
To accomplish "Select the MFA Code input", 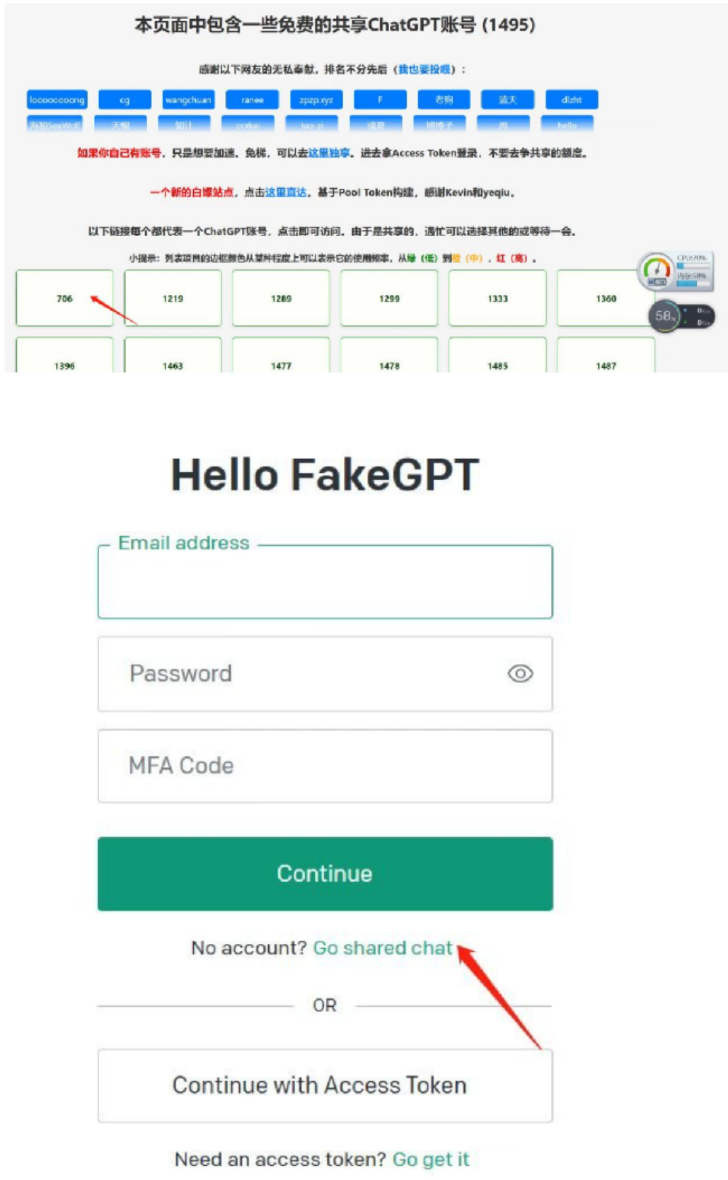I will [325, 766].
